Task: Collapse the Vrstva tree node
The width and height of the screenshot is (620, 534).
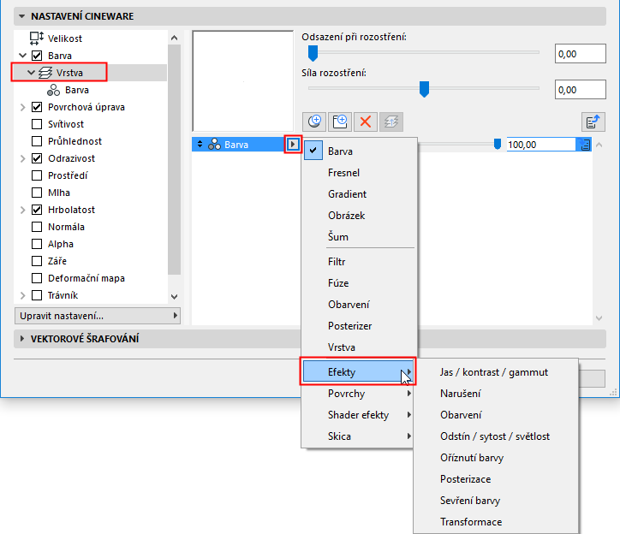Action: (31, 73)
